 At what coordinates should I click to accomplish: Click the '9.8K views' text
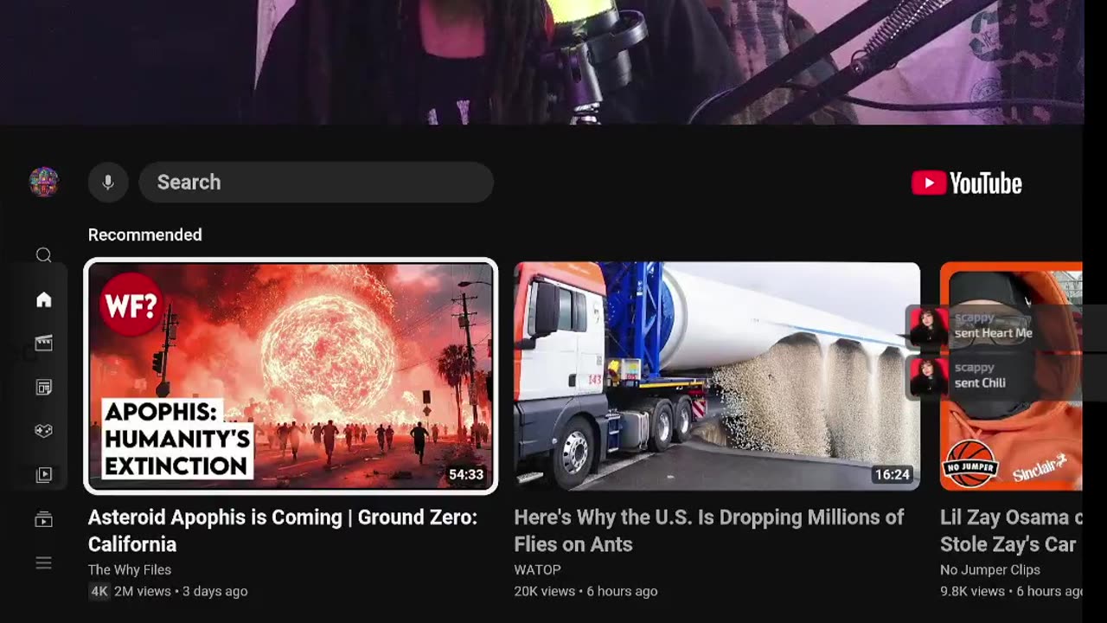coord(973,592)
